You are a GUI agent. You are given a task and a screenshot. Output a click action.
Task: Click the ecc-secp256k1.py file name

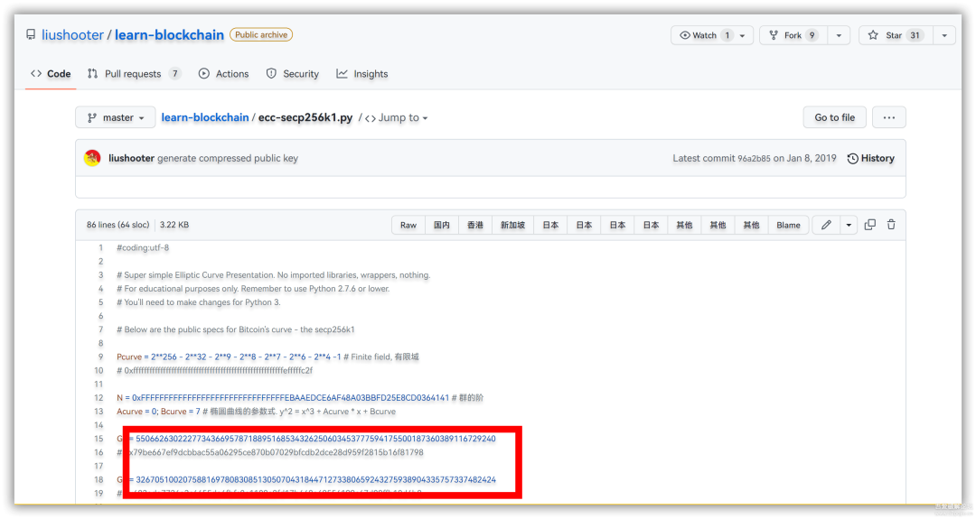point(305,117)
